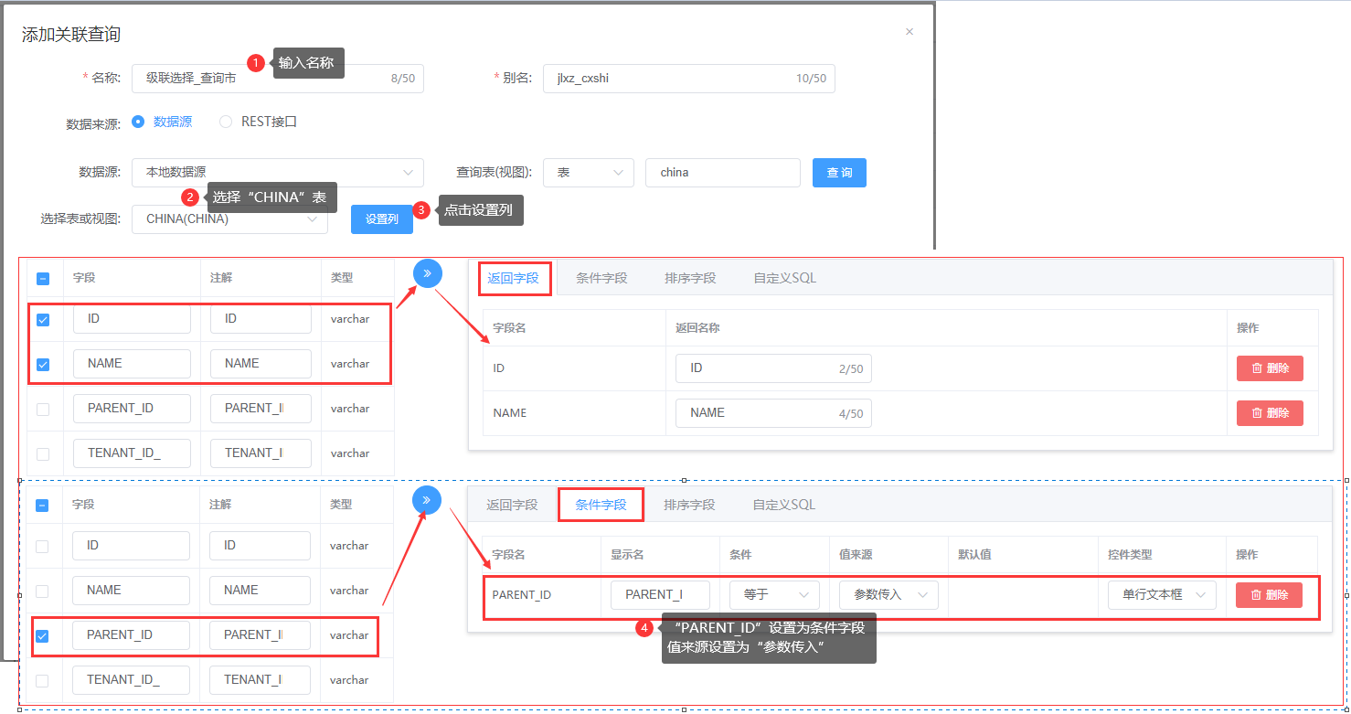Switch to 排序字段 tab in upper panel
The height and width of the screenshot is (714, 1351).
coord(690,278)
